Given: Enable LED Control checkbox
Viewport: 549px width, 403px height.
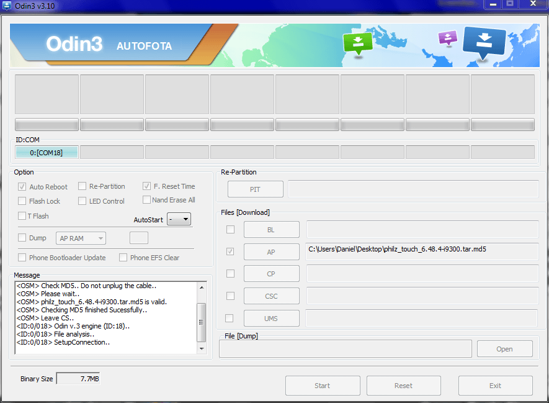Looking at the screenshot, I should click(x=82, y=201).
